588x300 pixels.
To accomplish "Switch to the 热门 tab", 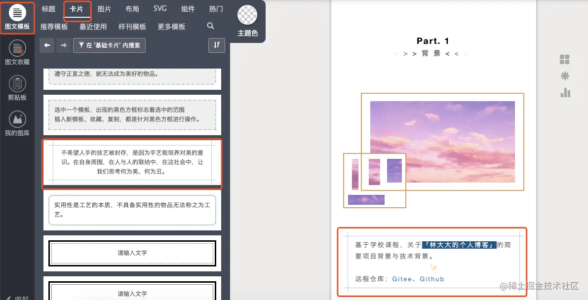I will (216, 9).
